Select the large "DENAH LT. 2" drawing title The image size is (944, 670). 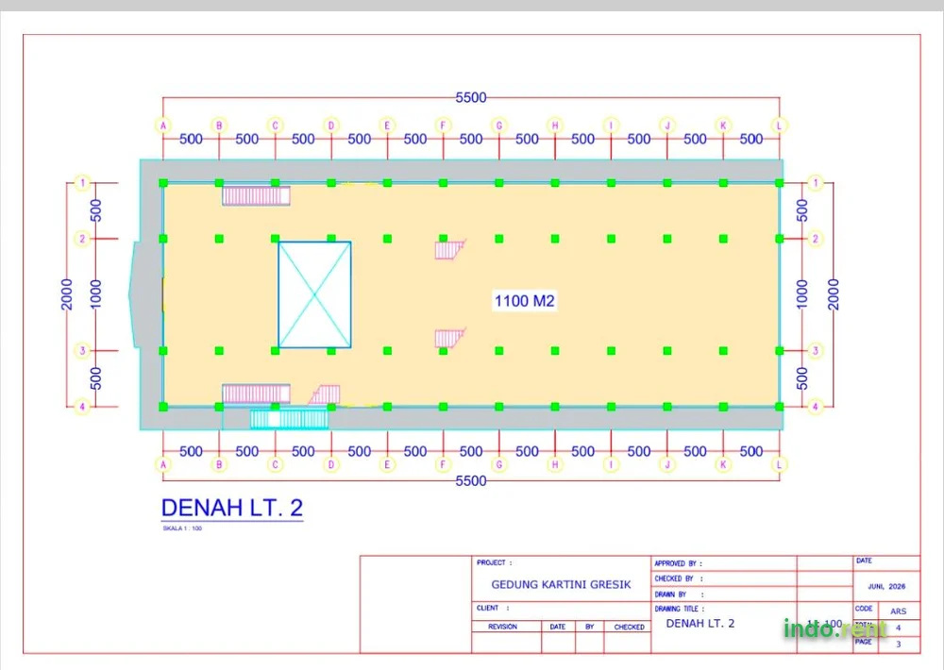click(x=232, y=508)
